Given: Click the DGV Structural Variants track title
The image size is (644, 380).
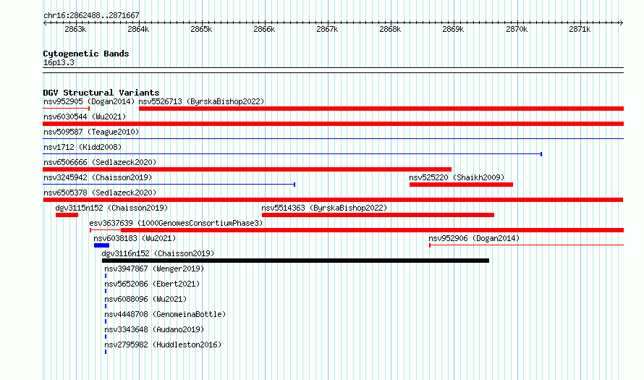Looking at the screenshot, I should click(x=101, y=93).
